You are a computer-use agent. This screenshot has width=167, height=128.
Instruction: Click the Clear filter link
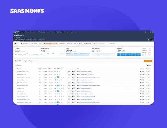pyautogui.click(x=112, y=44)
